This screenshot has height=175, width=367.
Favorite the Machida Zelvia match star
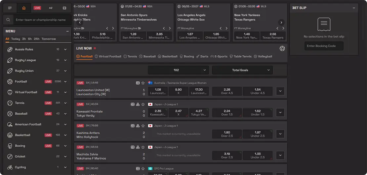(143, 147)
